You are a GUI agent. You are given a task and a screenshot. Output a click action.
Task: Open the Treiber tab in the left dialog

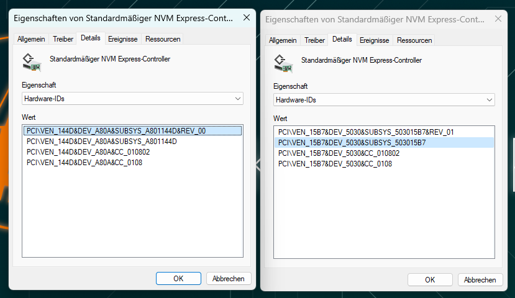[63, 39]
